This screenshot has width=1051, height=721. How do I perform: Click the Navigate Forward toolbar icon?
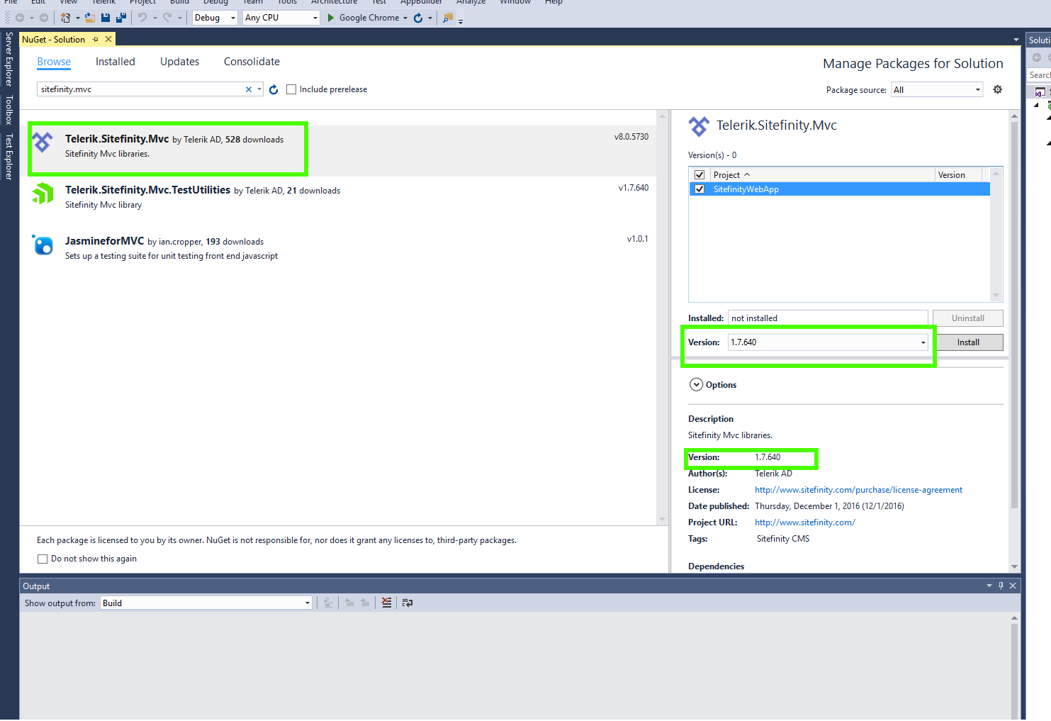44,18
